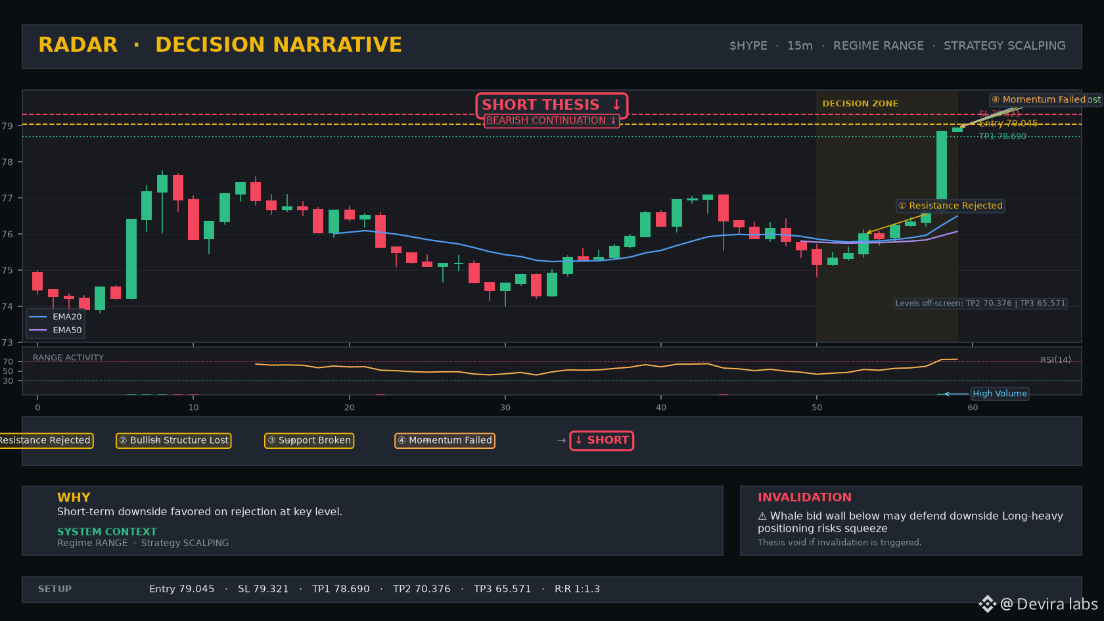
Task: Click the DECISION ZONE label
Action: point(860,104)
